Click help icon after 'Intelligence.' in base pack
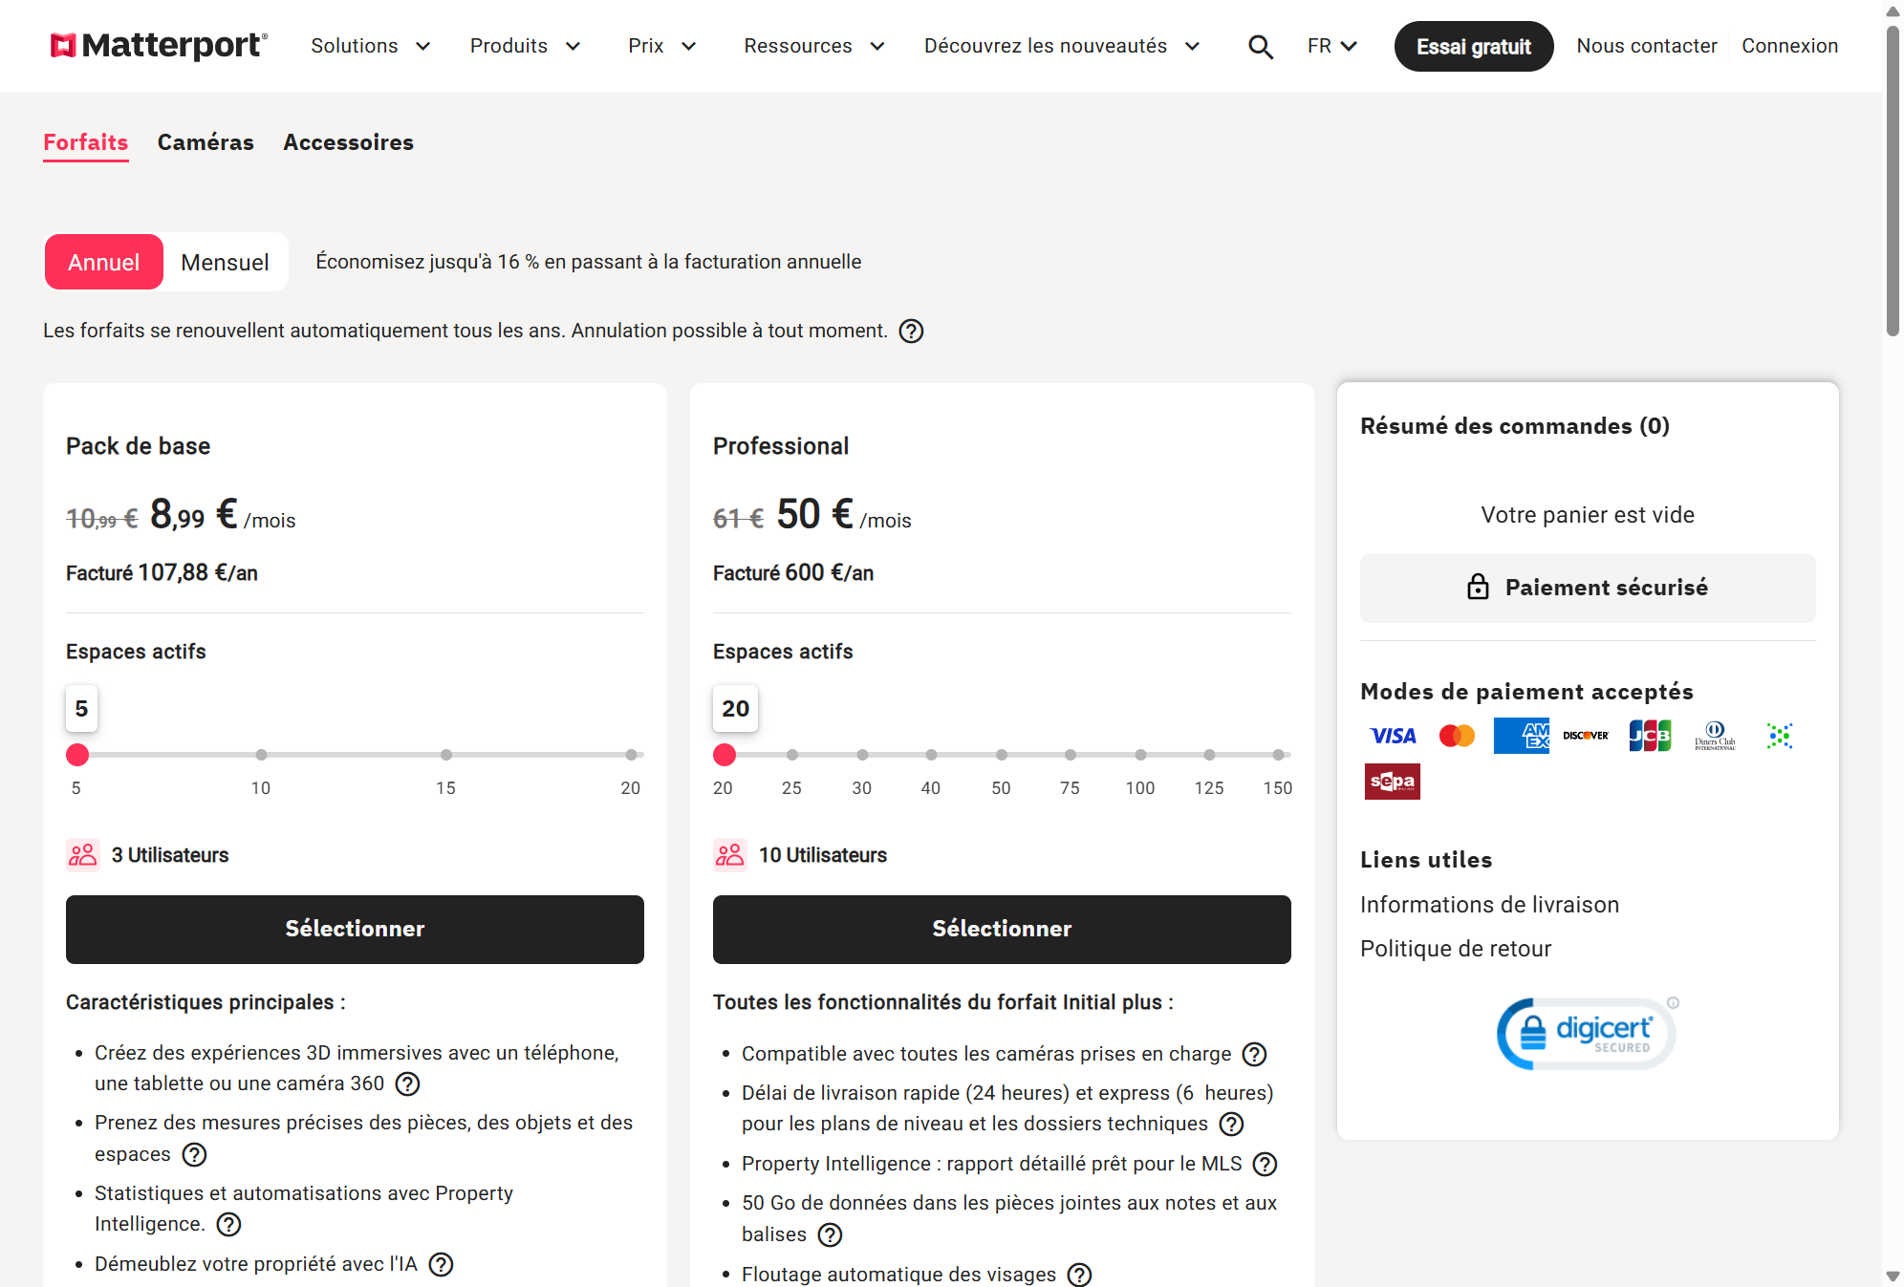 coord(228,1225)
